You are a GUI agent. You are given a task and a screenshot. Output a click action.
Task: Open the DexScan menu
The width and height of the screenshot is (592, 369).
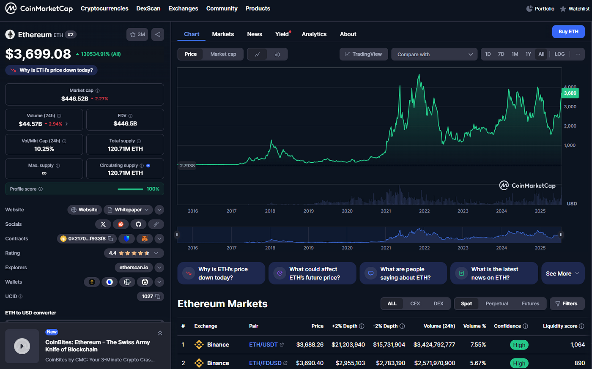148,8
